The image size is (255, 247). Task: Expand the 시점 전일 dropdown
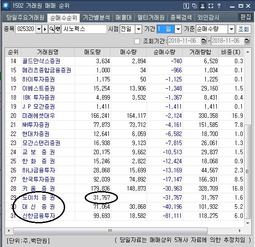coord(138,29)
